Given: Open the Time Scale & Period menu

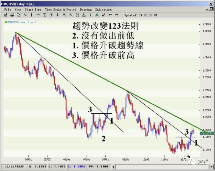Looking at the screenshot, I should [x=61, y=10].
